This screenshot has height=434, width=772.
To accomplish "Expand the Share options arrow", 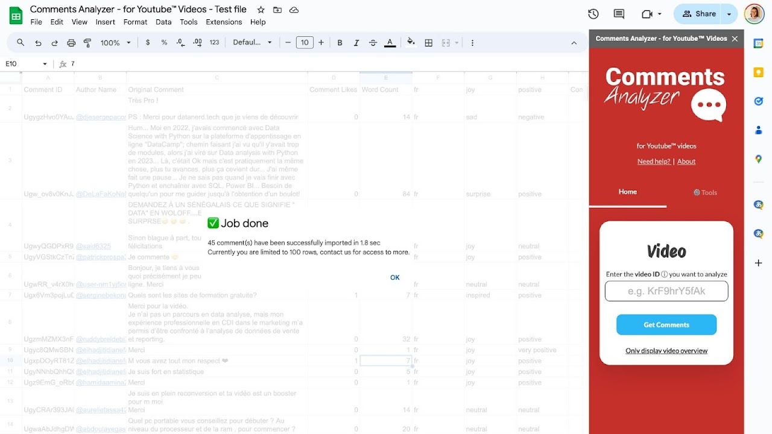I will coord(729,14).
